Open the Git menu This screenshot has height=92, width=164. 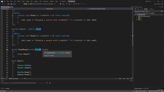pyautogui.click(x=15, y=1)
